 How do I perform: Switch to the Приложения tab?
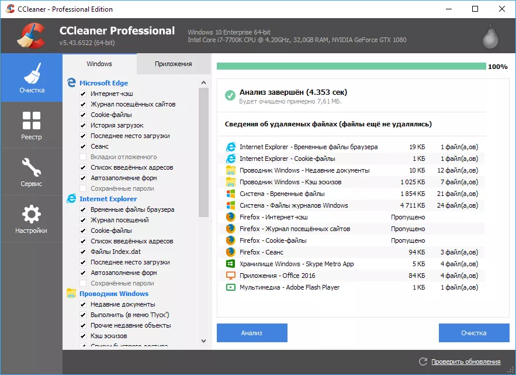173,64
